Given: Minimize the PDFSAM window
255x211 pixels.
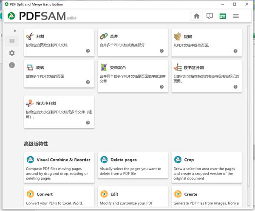Looking at the screenshot, I should [222, 4].
